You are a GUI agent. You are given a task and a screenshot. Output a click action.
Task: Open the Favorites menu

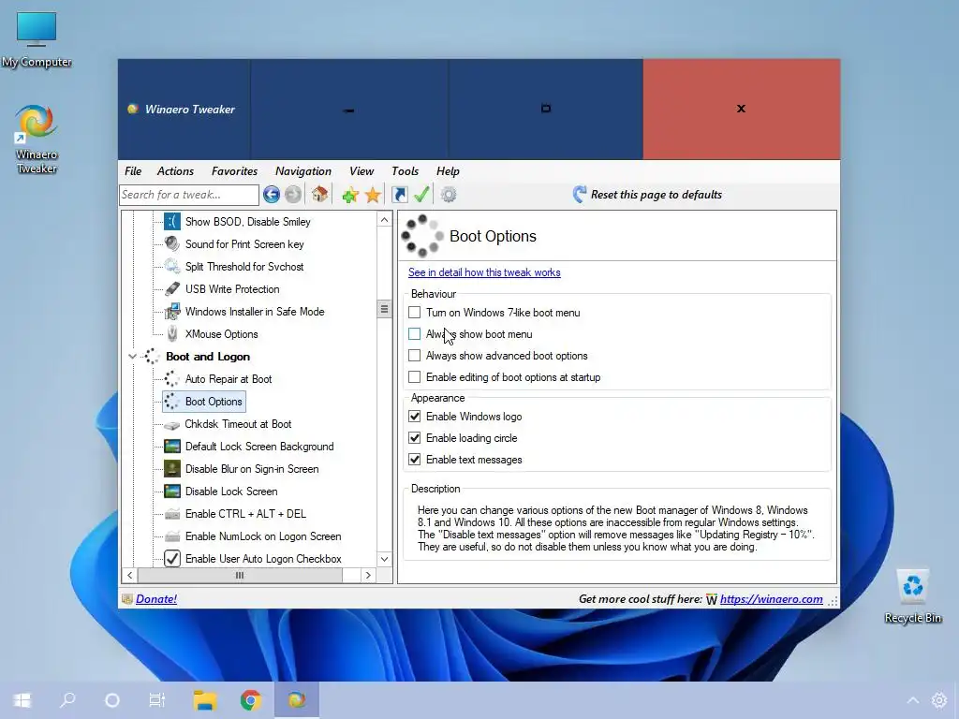tap(234, 171)
